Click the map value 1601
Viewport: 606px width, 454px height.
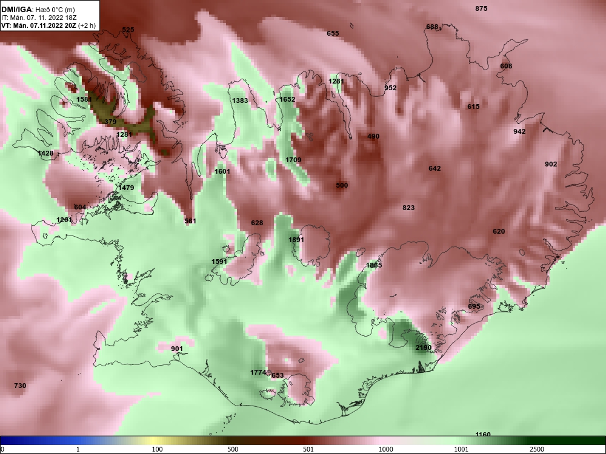[x=222, y=171]
